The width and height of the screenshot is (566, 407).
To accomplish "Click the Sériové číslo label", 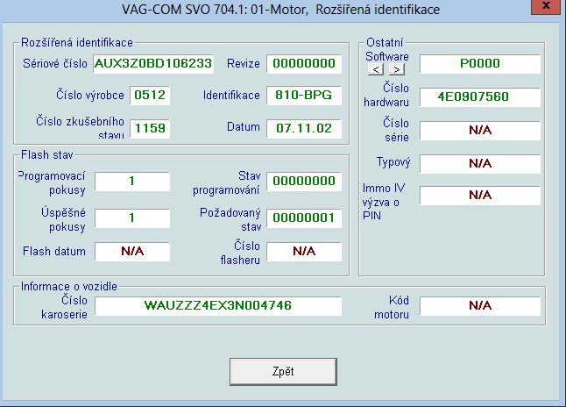I will point(55,64).
